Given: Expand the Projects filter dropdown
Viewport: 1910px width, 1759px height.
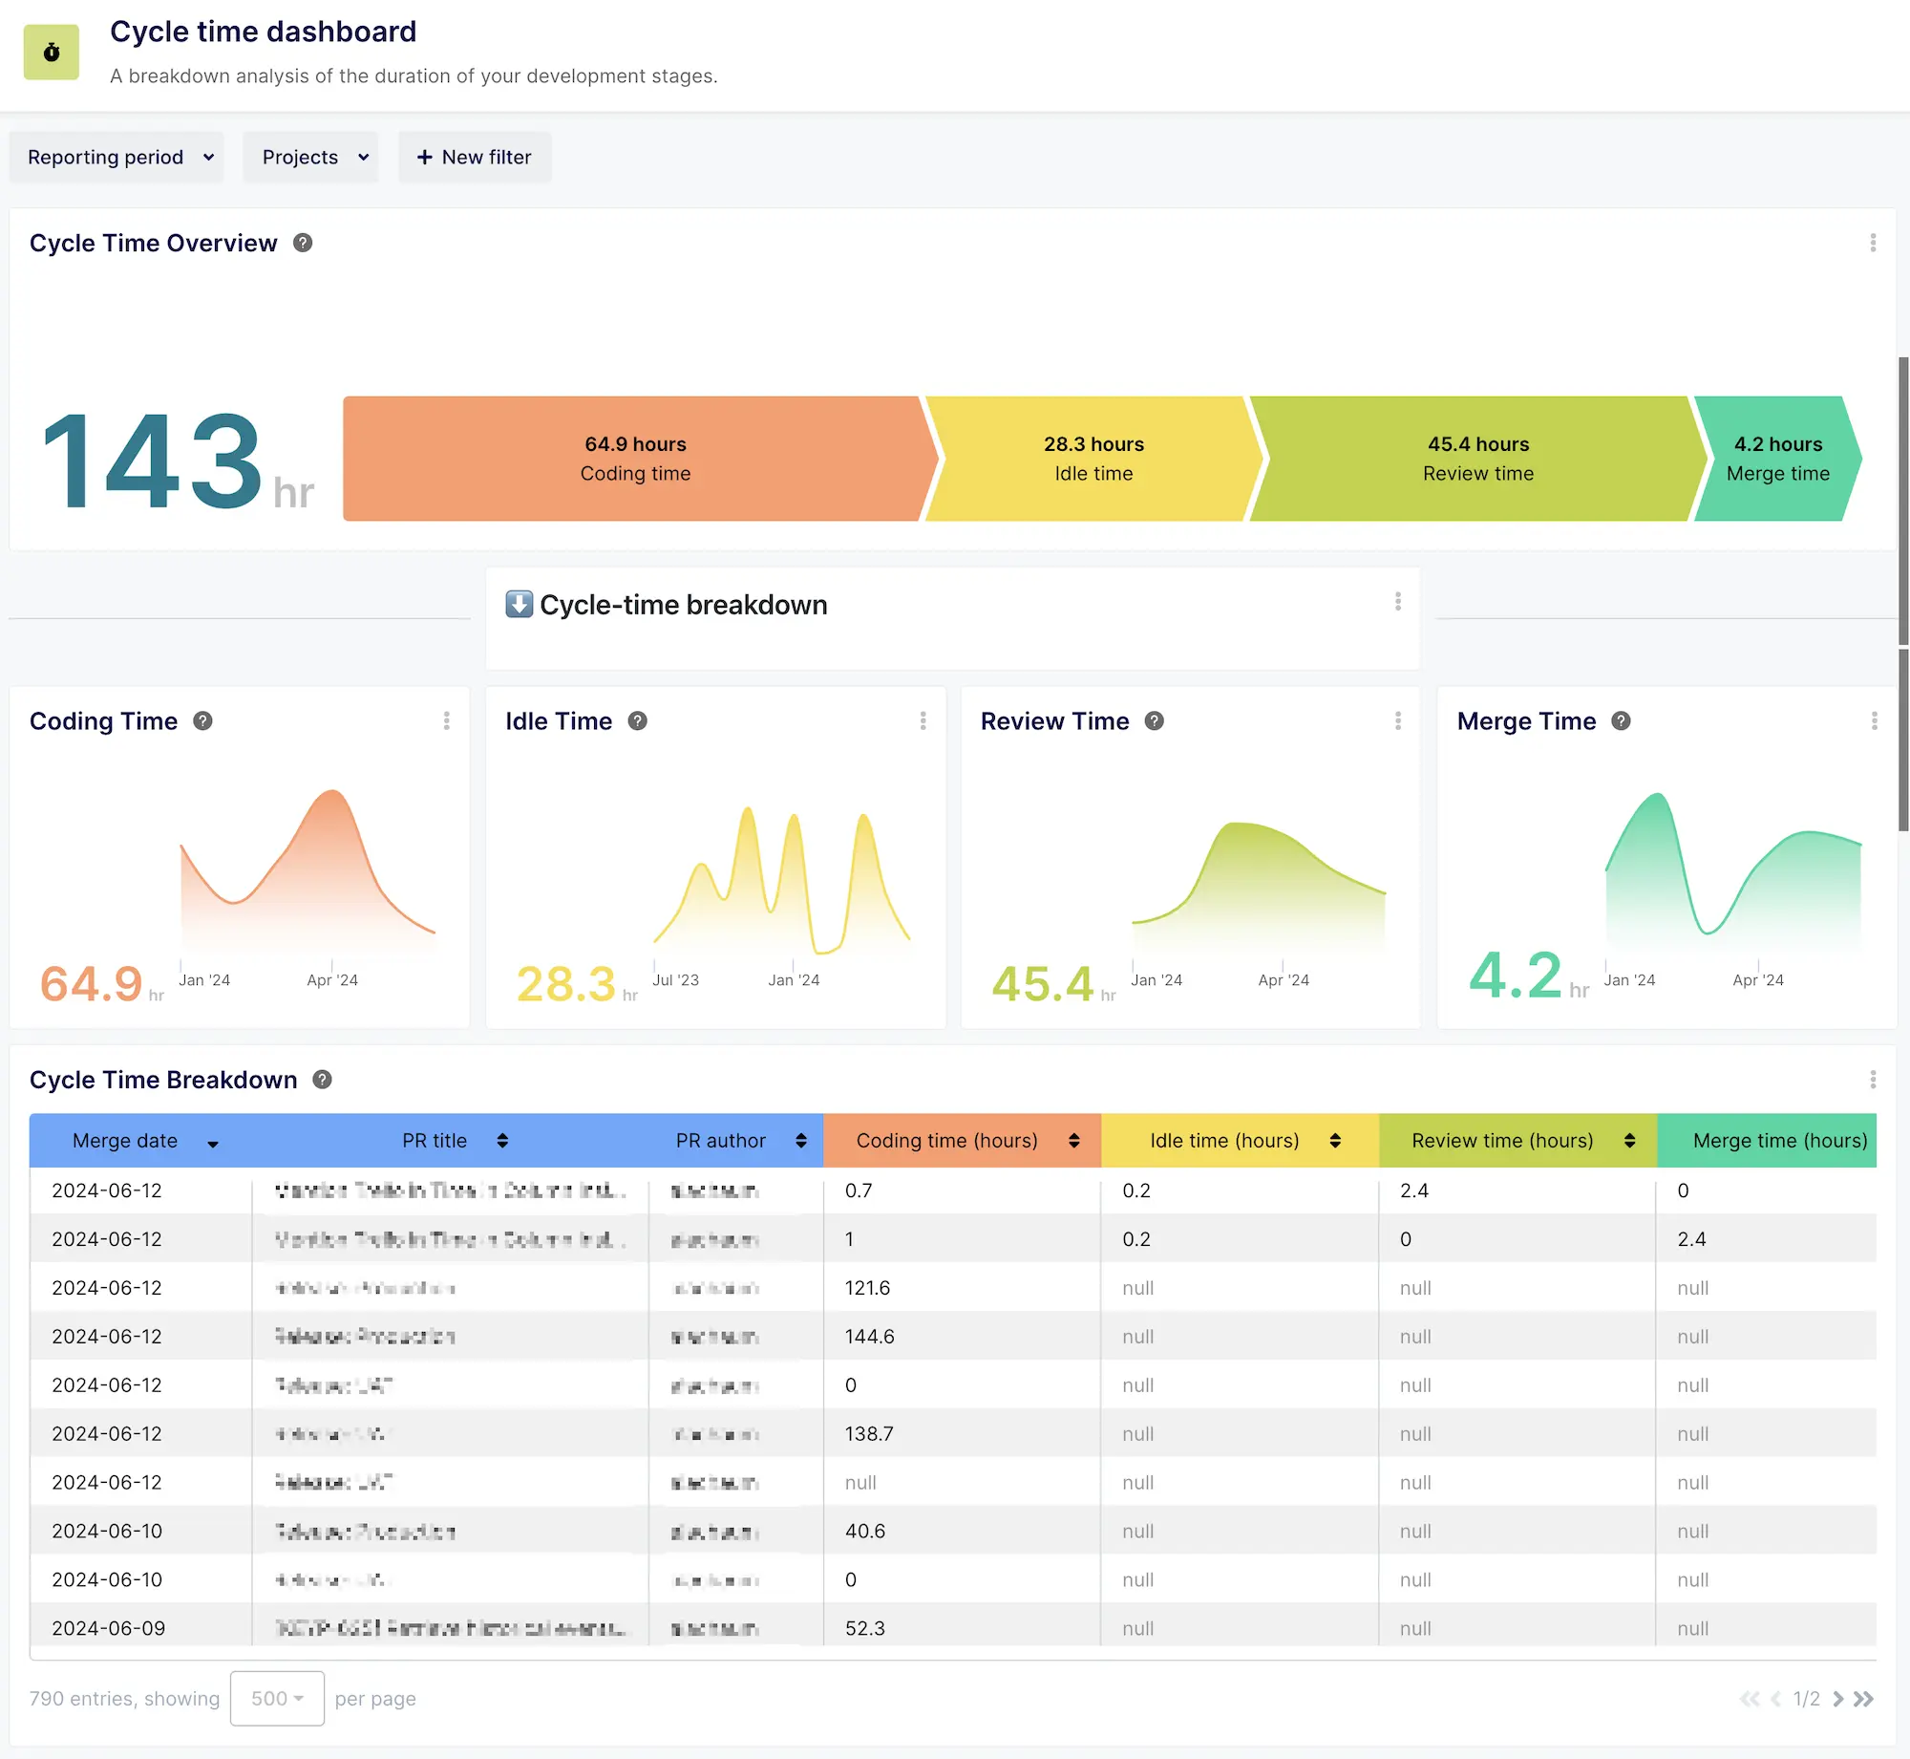Looking at the screenshot, I should [310, 157].
